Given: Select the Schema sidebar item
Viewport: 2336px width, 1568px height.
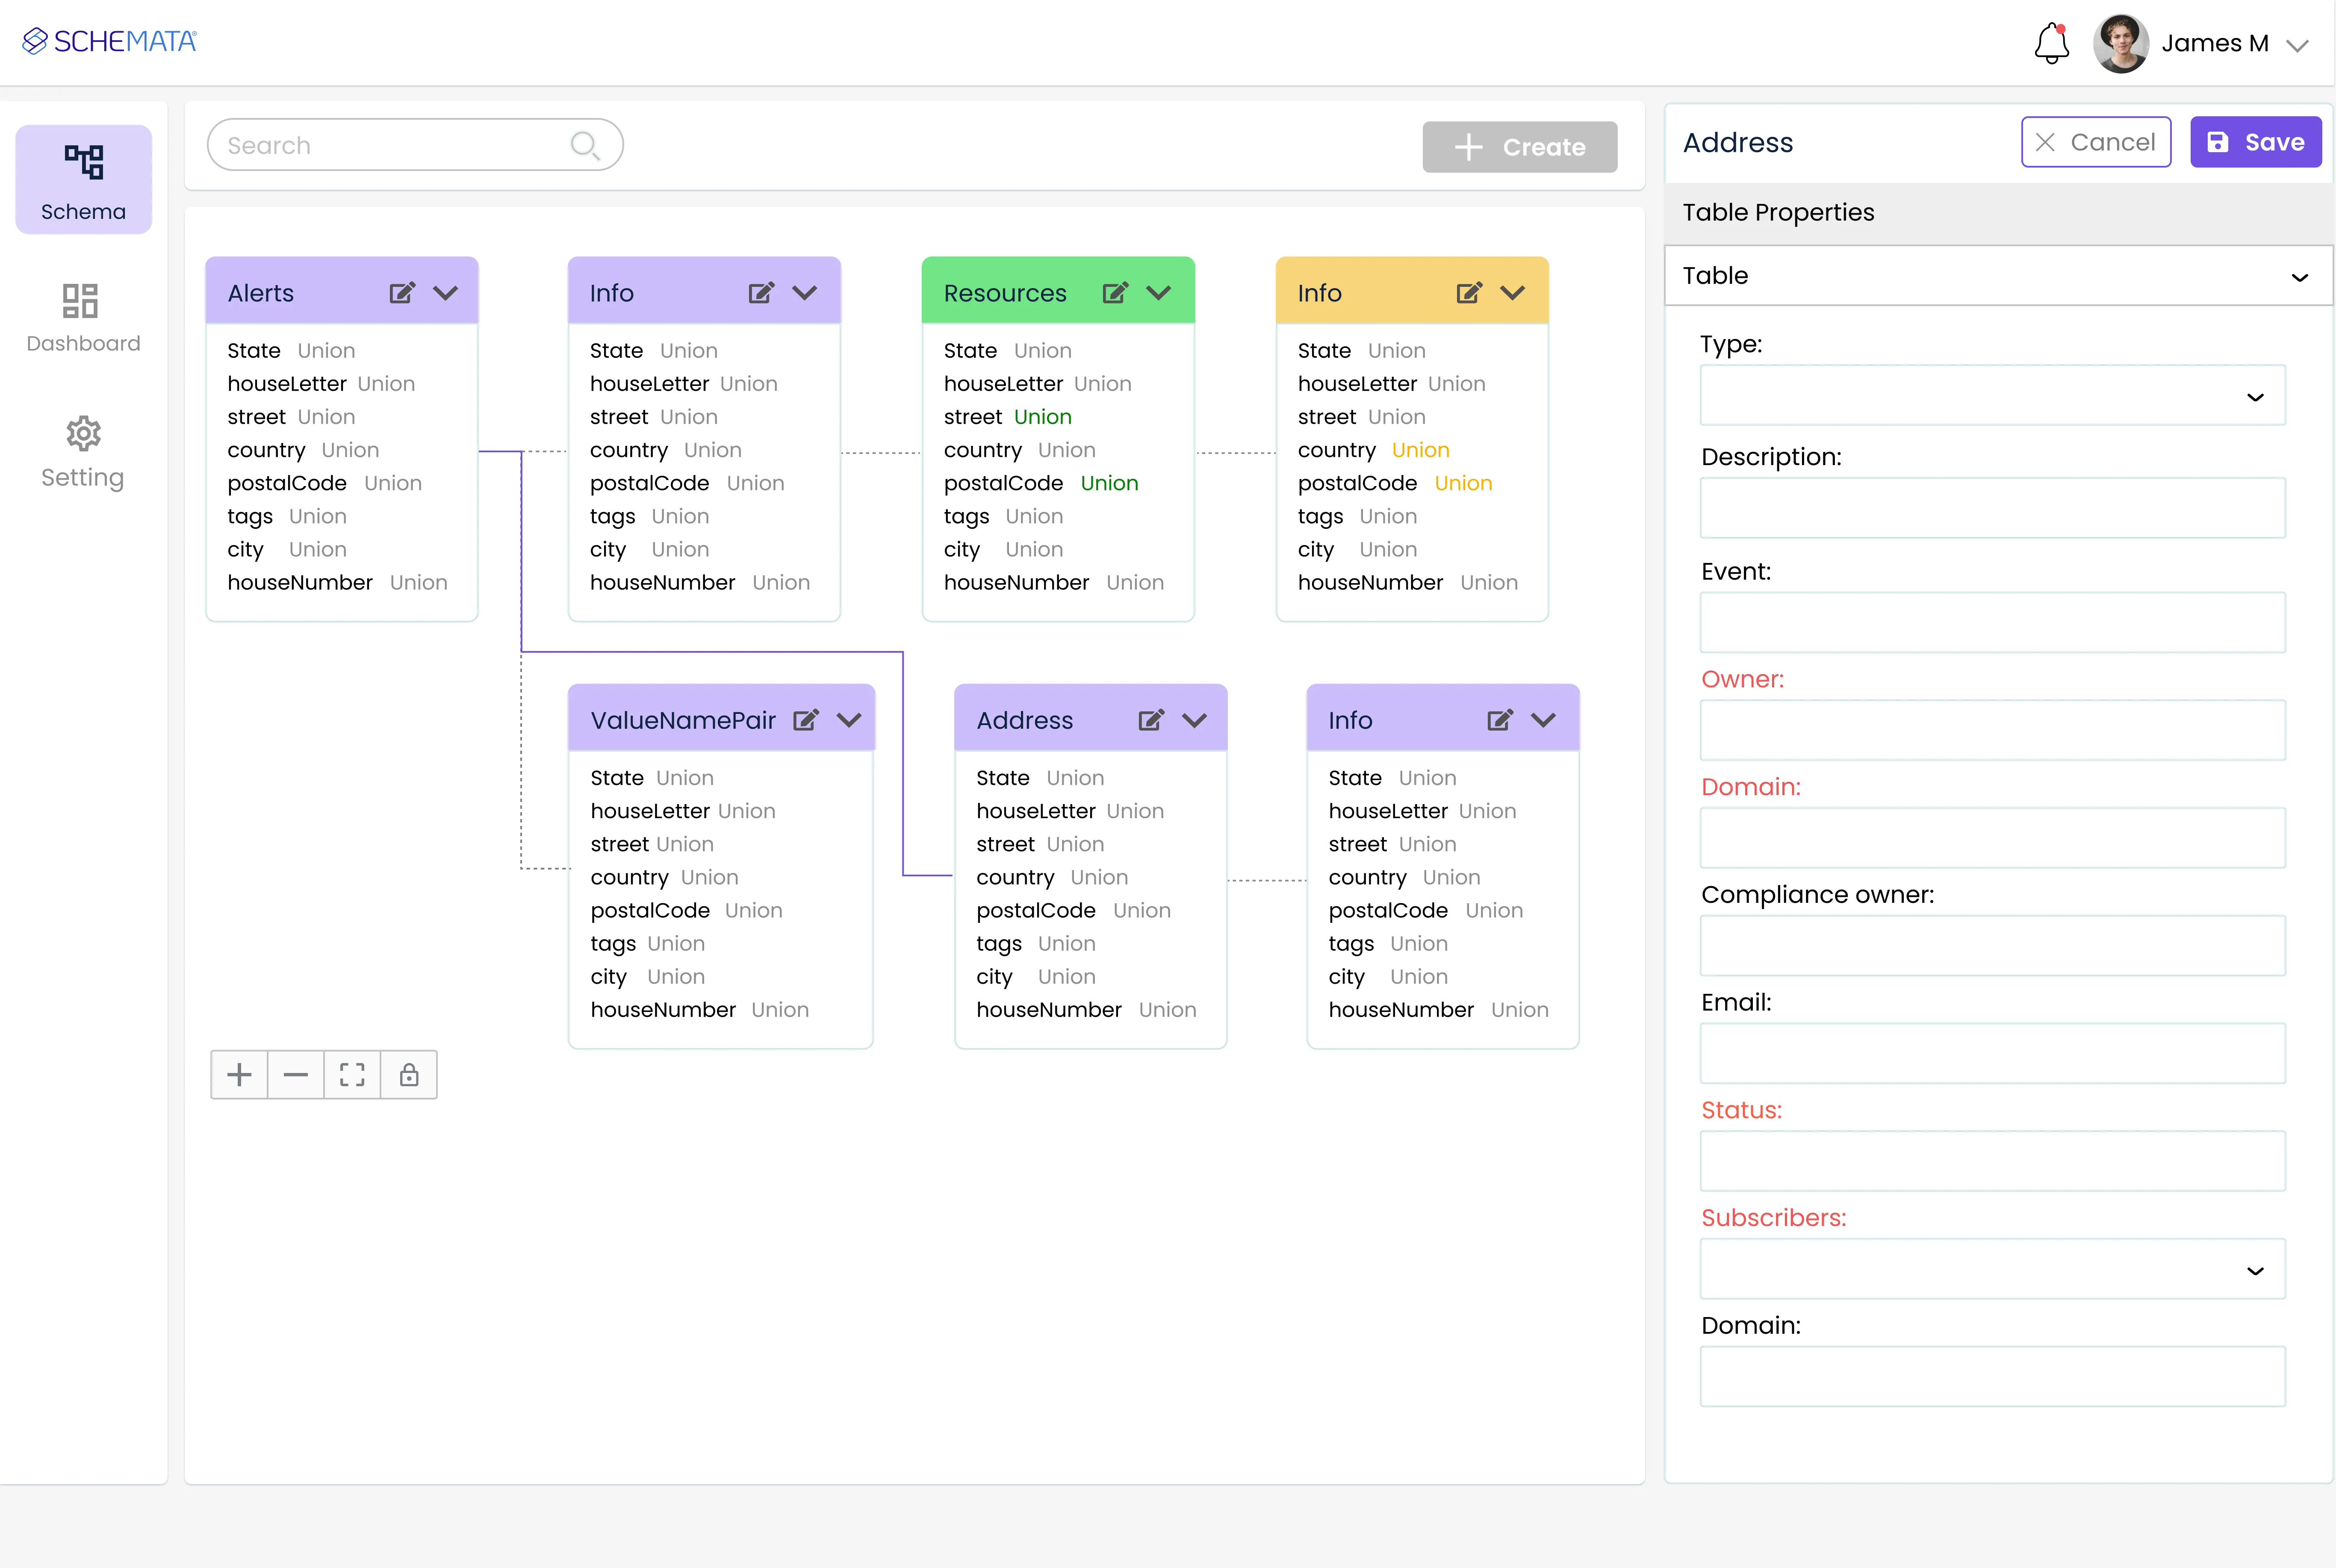Looking at the screenshot, I should (83, 179).
